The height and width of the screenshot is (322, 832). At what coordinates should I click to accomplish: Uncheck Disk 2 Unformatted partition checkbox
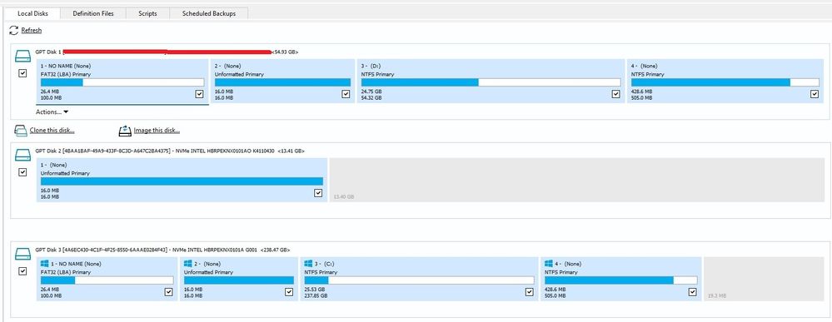[x=318, y=193]
